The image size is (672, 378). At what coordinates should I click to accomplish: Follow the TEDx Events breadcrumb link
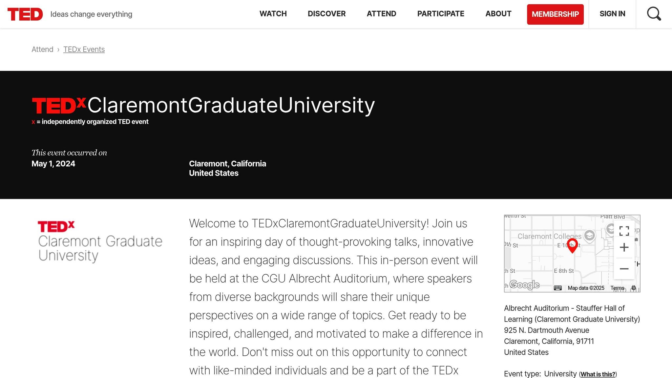pos(84,49)
